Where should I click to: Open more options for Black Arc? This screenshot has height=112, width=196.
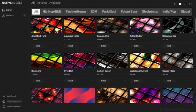pos(60,81)
